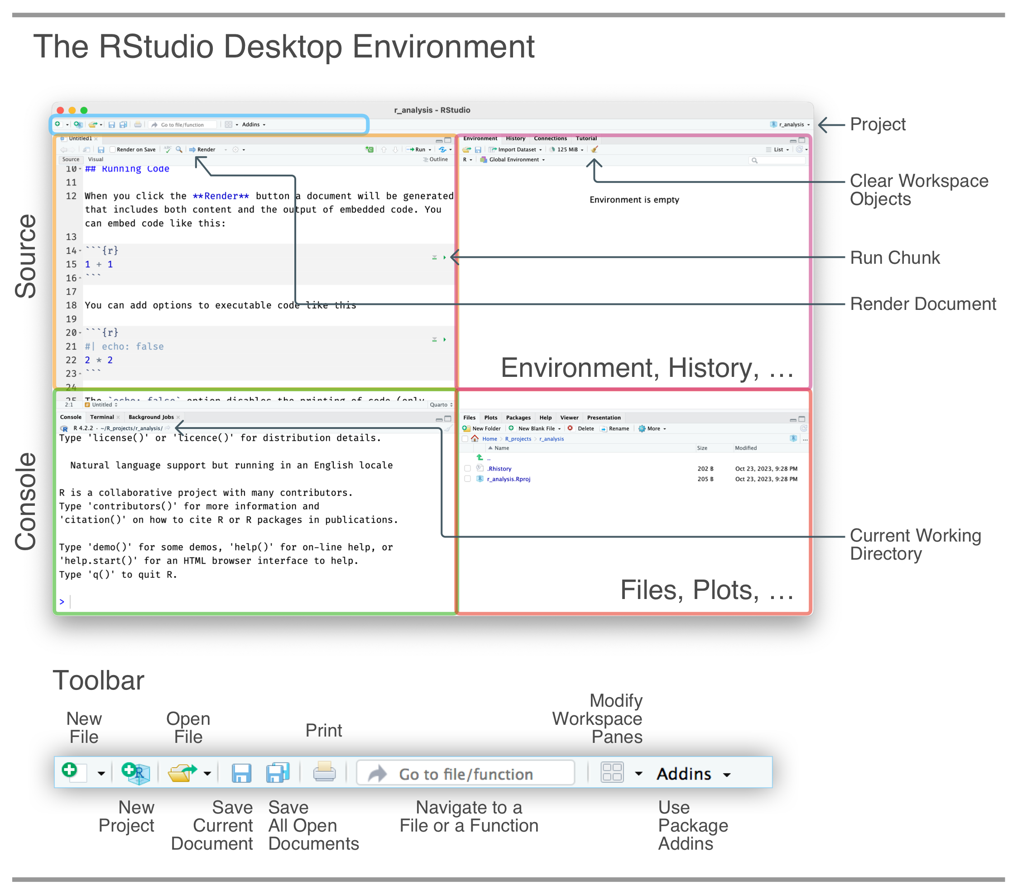Click the Print icon in the enlarged toolbar
This screenshot has width=1017, height=894.
coord(324,772)
